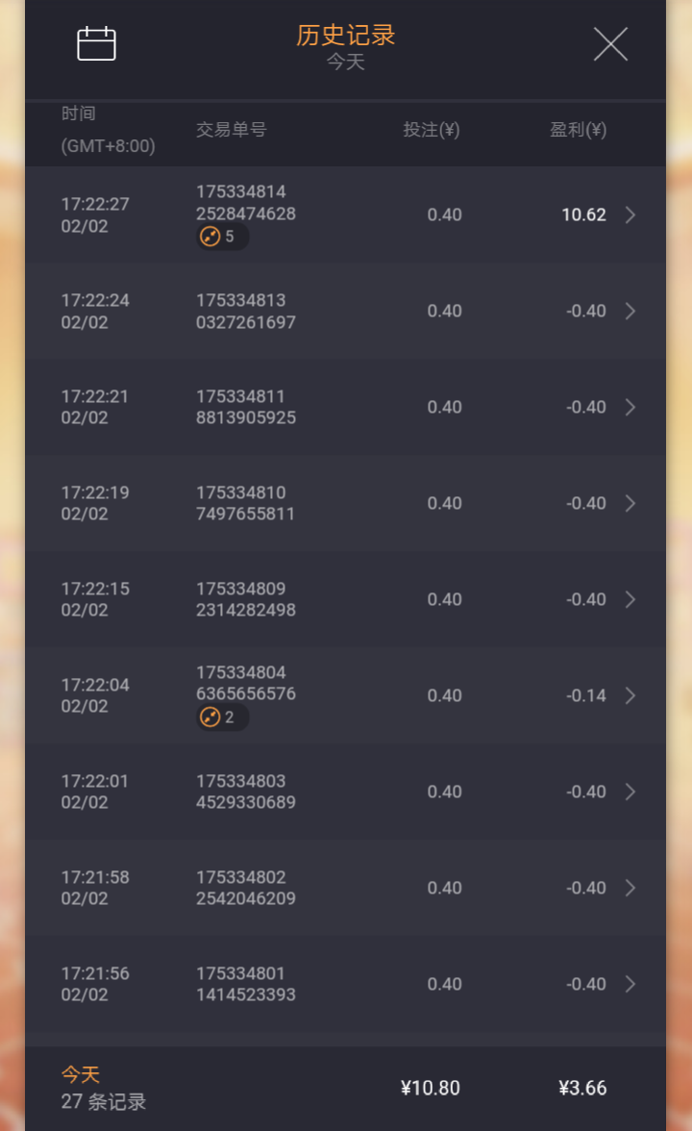Screen dimensions: 692x1131
Task: Close the history records panel
Action: tap(610, 44)
